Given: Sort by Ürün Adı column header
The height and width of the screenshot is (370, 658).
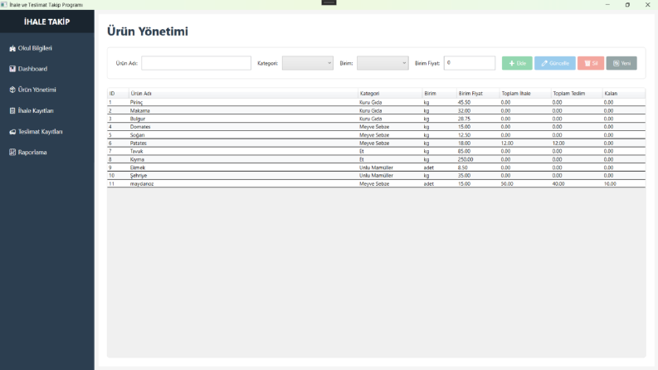Looking at the screenshot, I should click(243, 94).
